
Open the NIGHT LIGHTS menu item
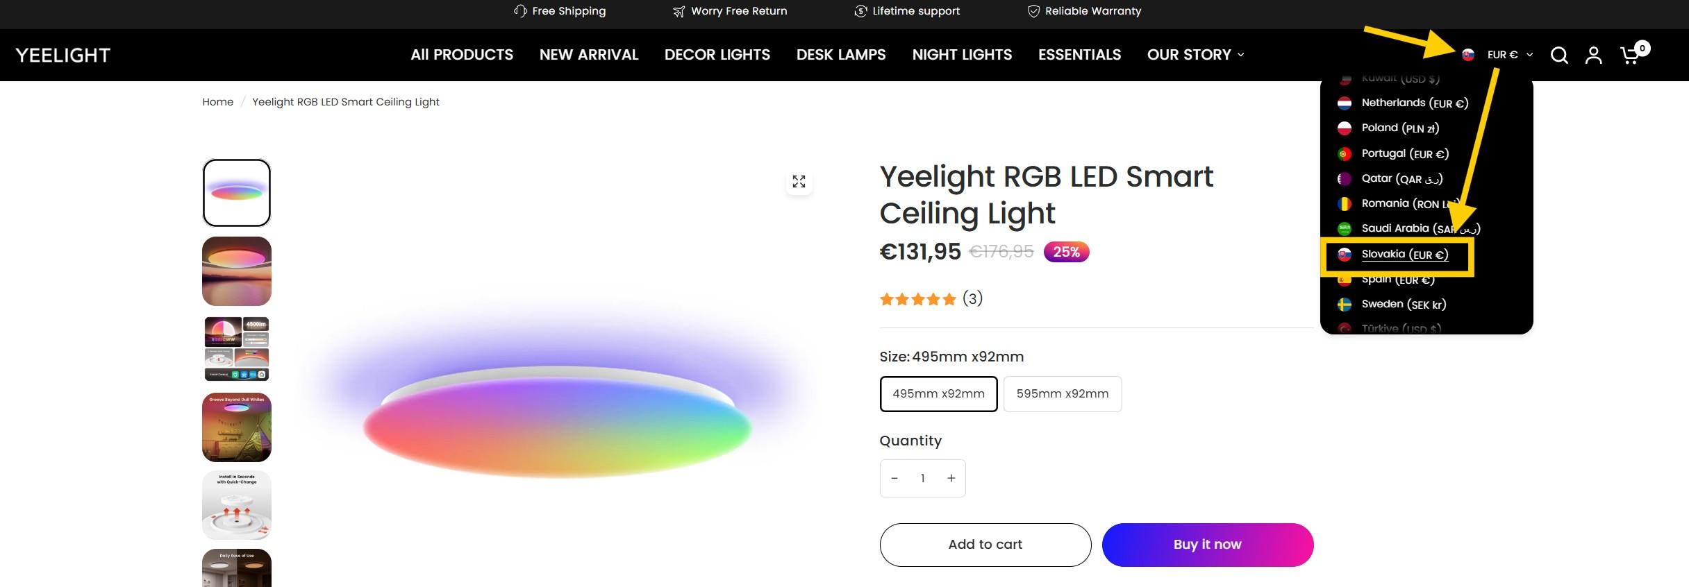[962, 55]
